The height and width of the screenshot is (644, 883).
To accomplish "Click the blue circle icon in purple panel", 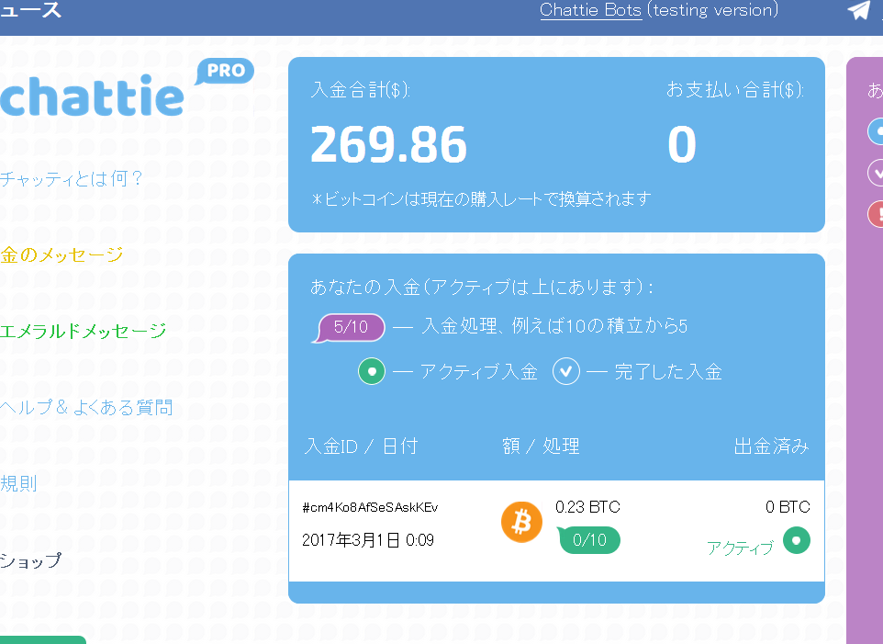I will click(876, 132).
